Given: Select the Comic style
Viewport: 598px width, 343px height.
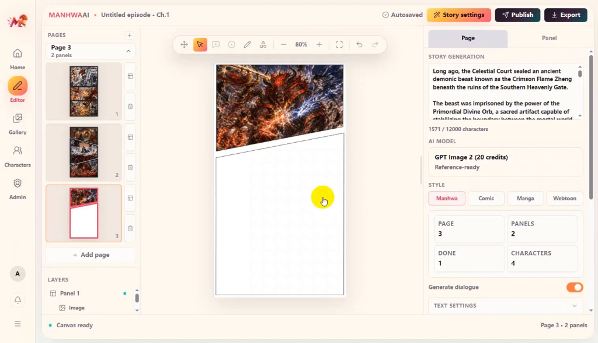Looking at the screenshot, I should [x=486, y=198].
